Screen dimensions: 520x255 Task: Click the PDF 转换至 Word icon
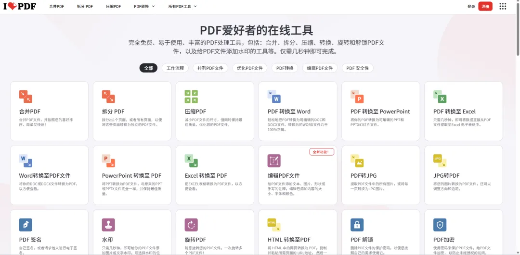click(x=274, y=97)
